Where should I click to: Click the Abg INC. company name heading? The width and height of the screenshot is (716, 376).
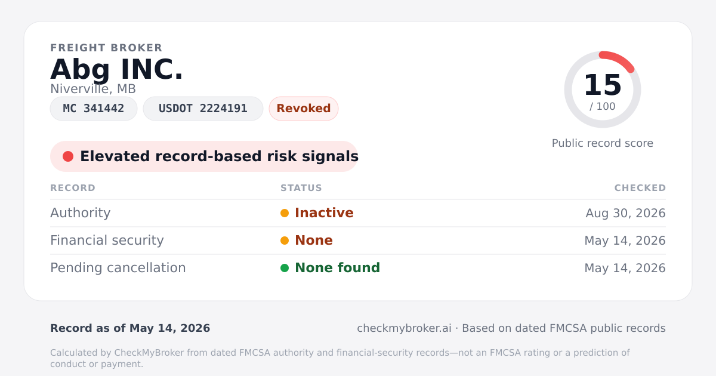pyautogui.click(x=117, y=69)
